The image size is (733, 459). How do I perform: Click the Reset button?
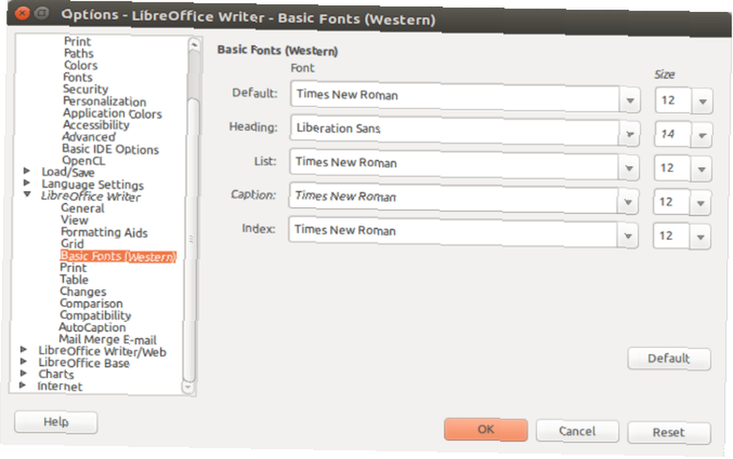point(668,433)
